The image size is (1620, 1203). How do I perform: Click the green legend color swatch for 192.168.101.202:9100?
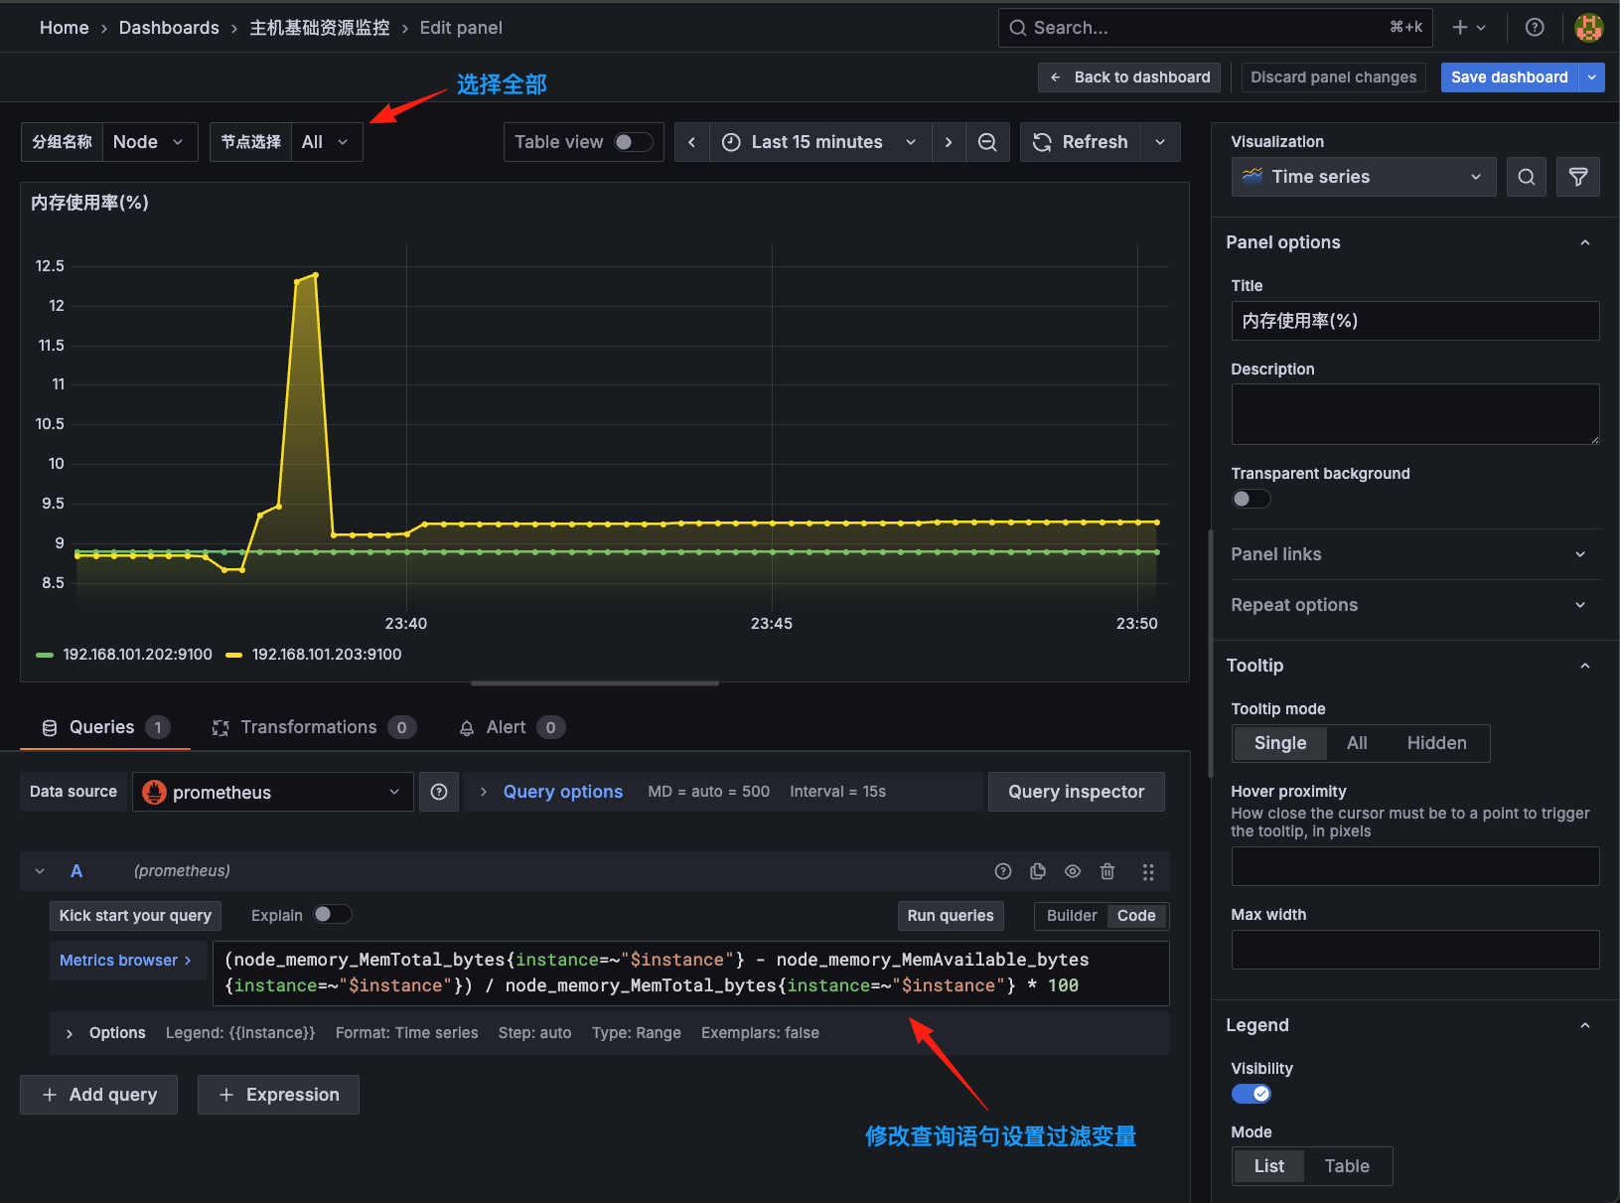(x=44, y=655)
